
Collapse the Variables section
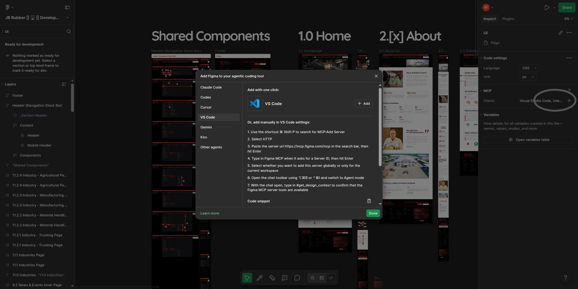pyautogui.click(x=481, y=115)
